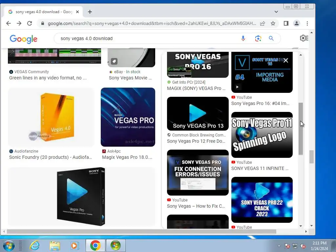Open 'MAGIX (SONY) VEGAS Pro' result link
Image resolution: width=336 pixels, height=252 pixels.
196,88
